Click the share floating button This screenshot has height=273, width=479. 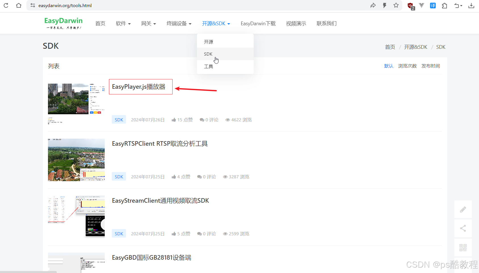[463, 228]
